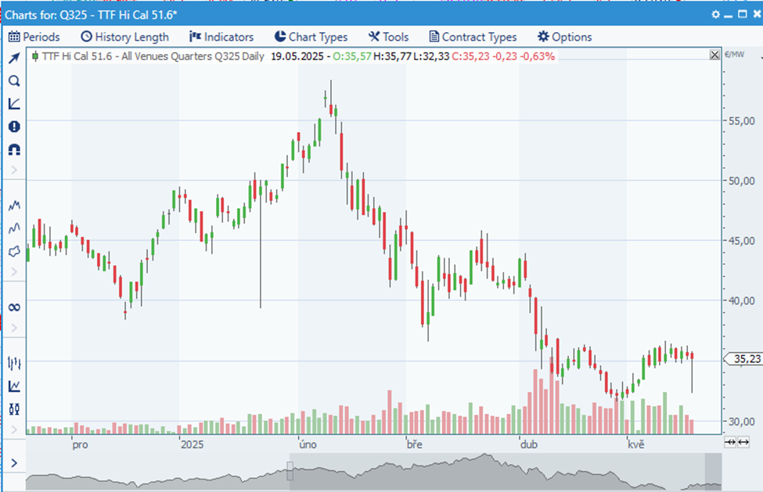Open the Indicators dropdown

coord(221,37)
